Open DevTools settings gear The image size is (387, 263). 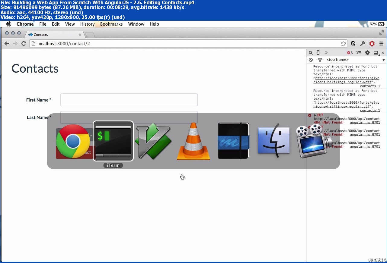pos(367,53)
